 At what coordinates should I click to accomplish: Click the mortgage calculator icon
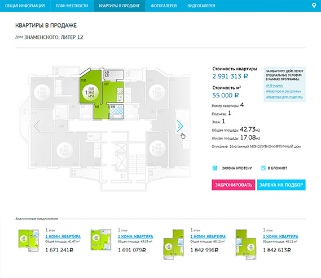(215, 168)
